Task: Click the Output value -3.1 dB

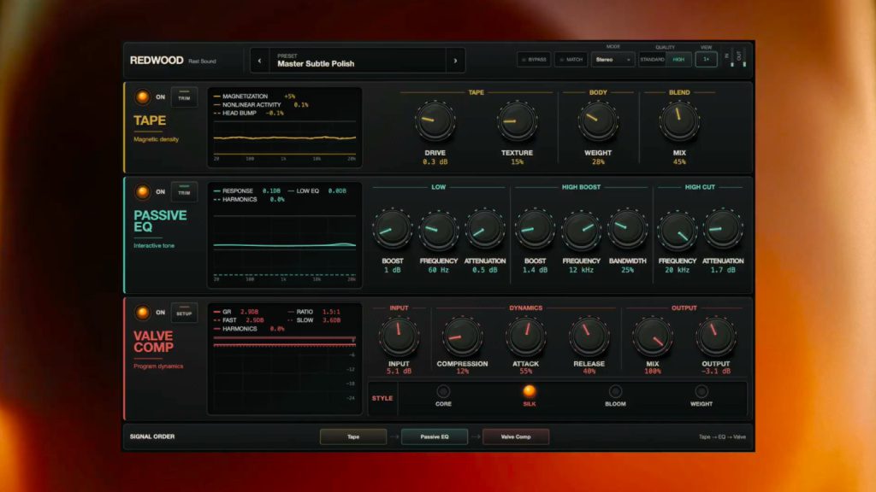Action: coord(716,372)
